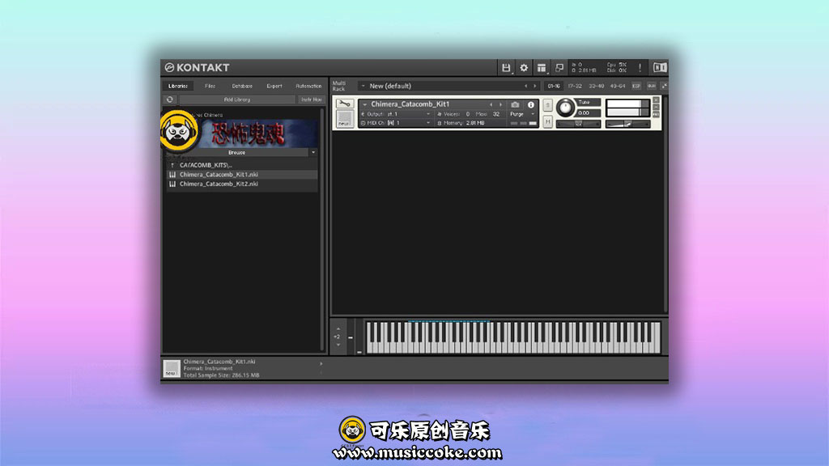The width and height of the screenshot is (829, 466).
Task: Switch to the Libraries tab
Action: [177, 86]
